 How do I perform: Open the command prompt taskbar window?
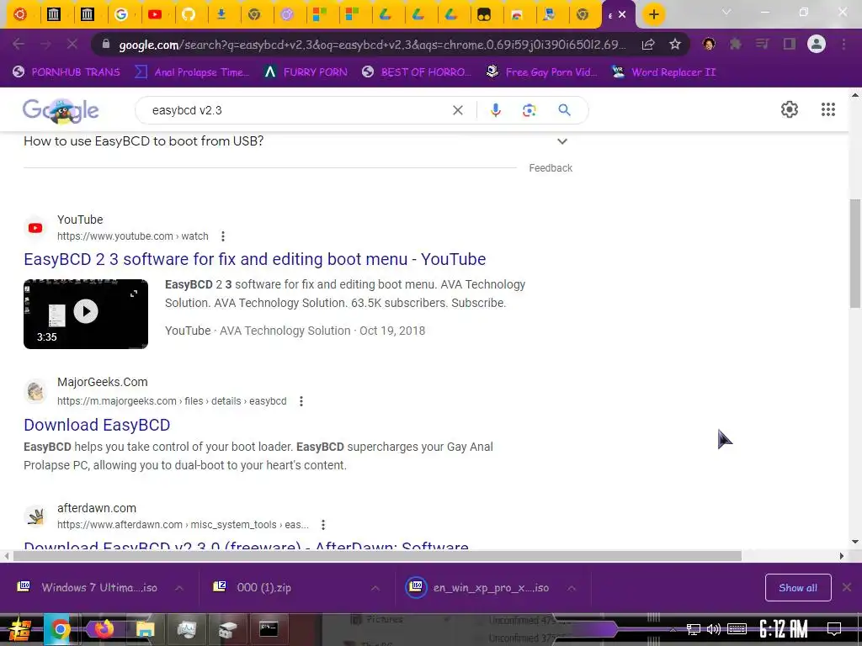coord(269,629)
